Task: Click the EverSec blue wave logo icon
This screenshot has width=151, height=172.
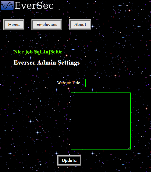Action: [7, 5]
